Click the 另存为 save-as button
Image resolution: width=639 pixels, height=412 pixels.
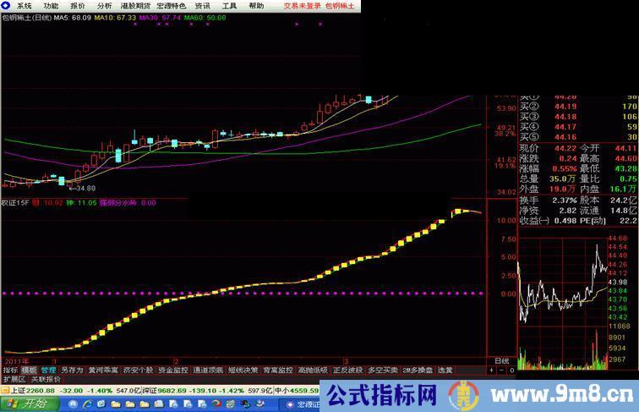[72, 370]
